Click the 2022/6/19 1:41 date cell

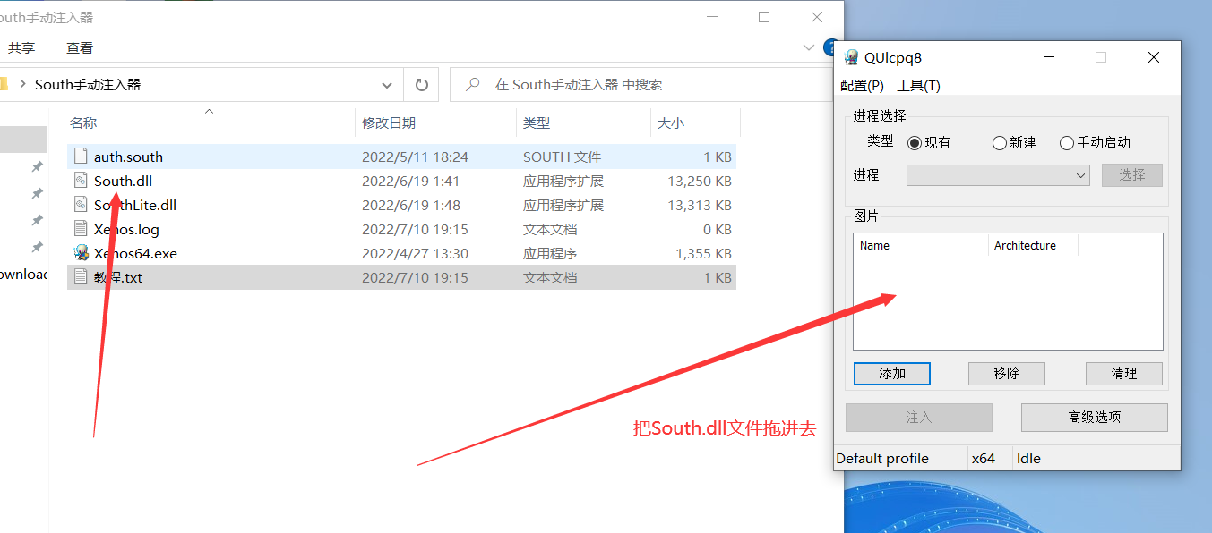[411, 181]
